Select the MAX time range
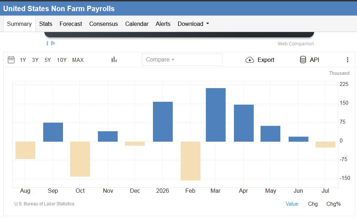 pos(78,60)
